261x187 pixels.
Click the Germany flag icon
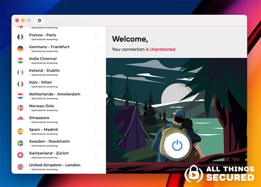20,49
